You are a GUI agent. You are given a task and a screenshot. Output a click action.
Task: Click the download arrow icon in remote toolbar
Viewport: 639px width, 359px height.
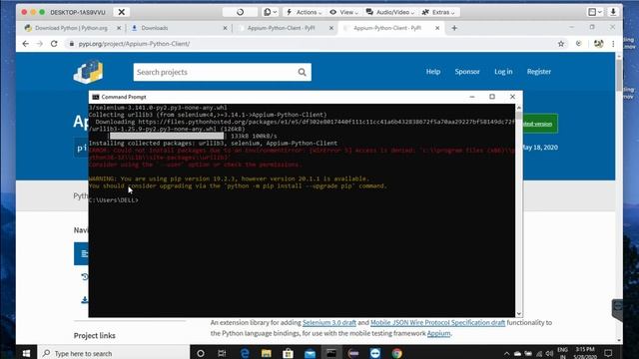613,12
